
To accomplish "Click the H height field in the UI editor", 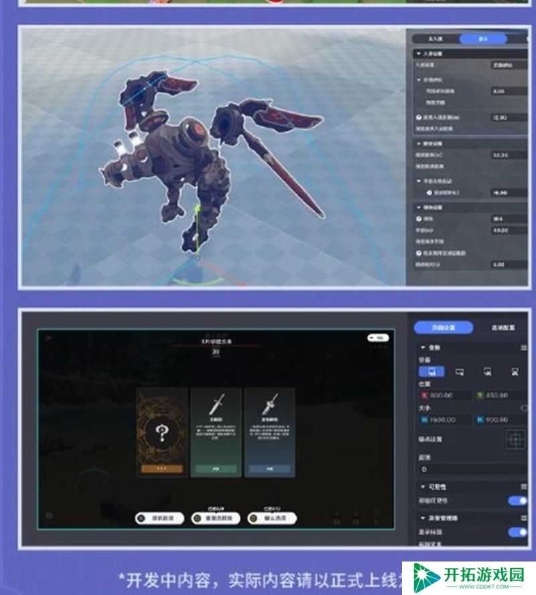I will click(500, 420).
